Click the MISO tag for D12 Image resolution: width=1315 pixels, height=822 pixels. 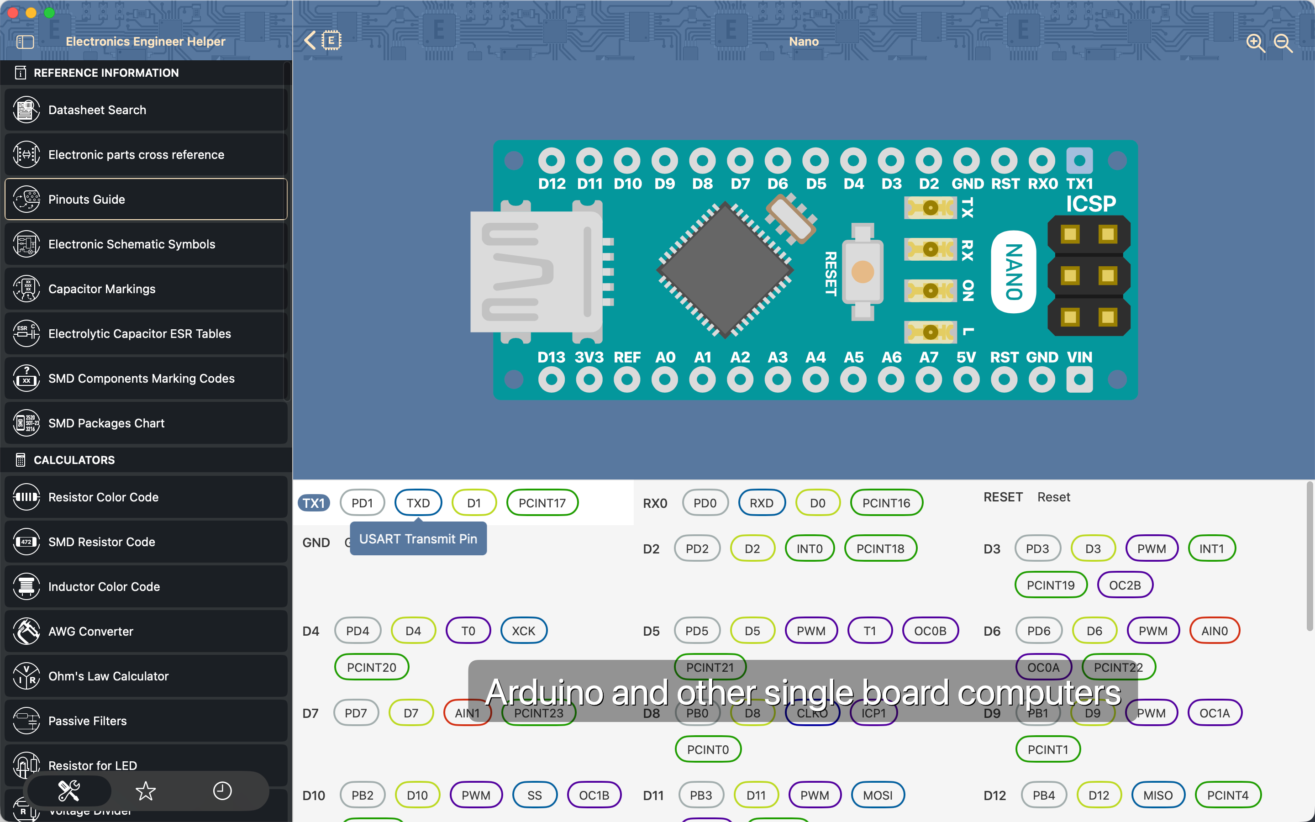tap(1157, 795)
